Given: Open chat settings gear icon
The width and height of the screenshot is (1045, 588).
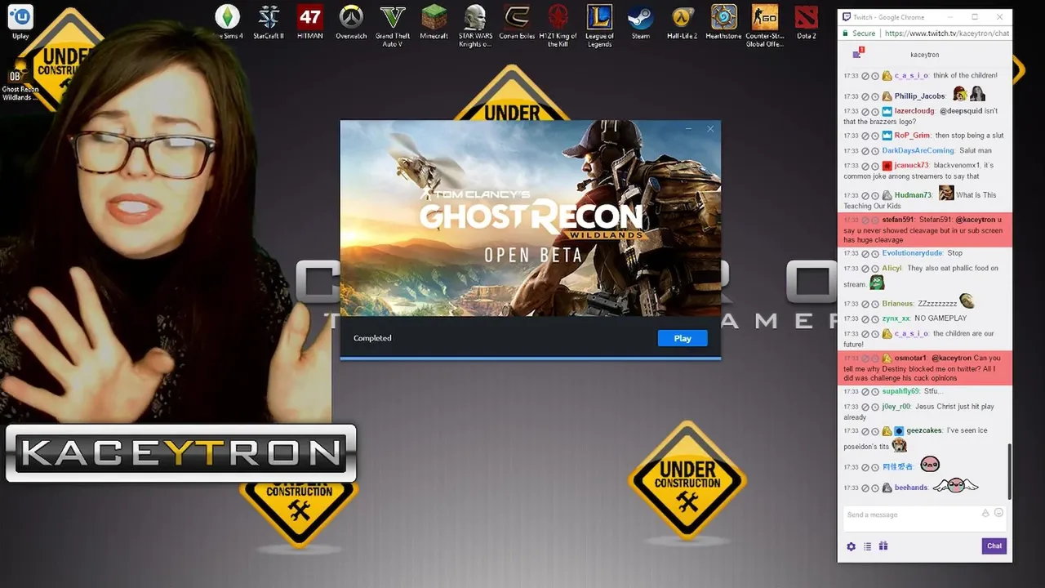Looking at the screenshot, I should pos(851,546).
